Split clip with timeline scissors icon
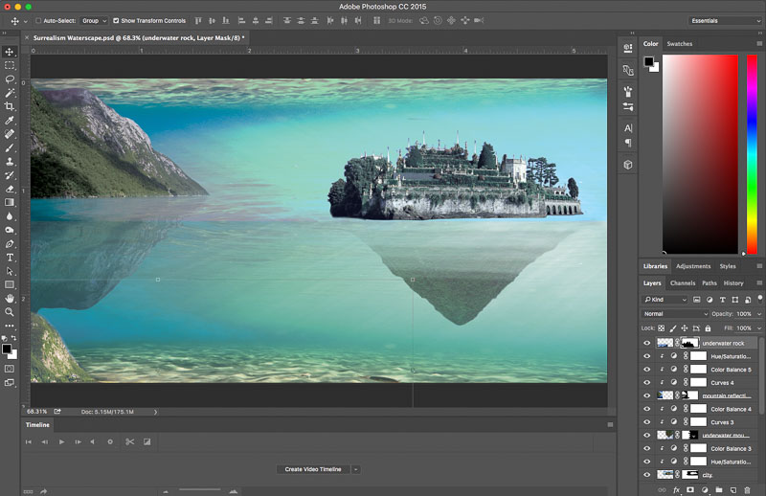 click(x=129, y=441)
